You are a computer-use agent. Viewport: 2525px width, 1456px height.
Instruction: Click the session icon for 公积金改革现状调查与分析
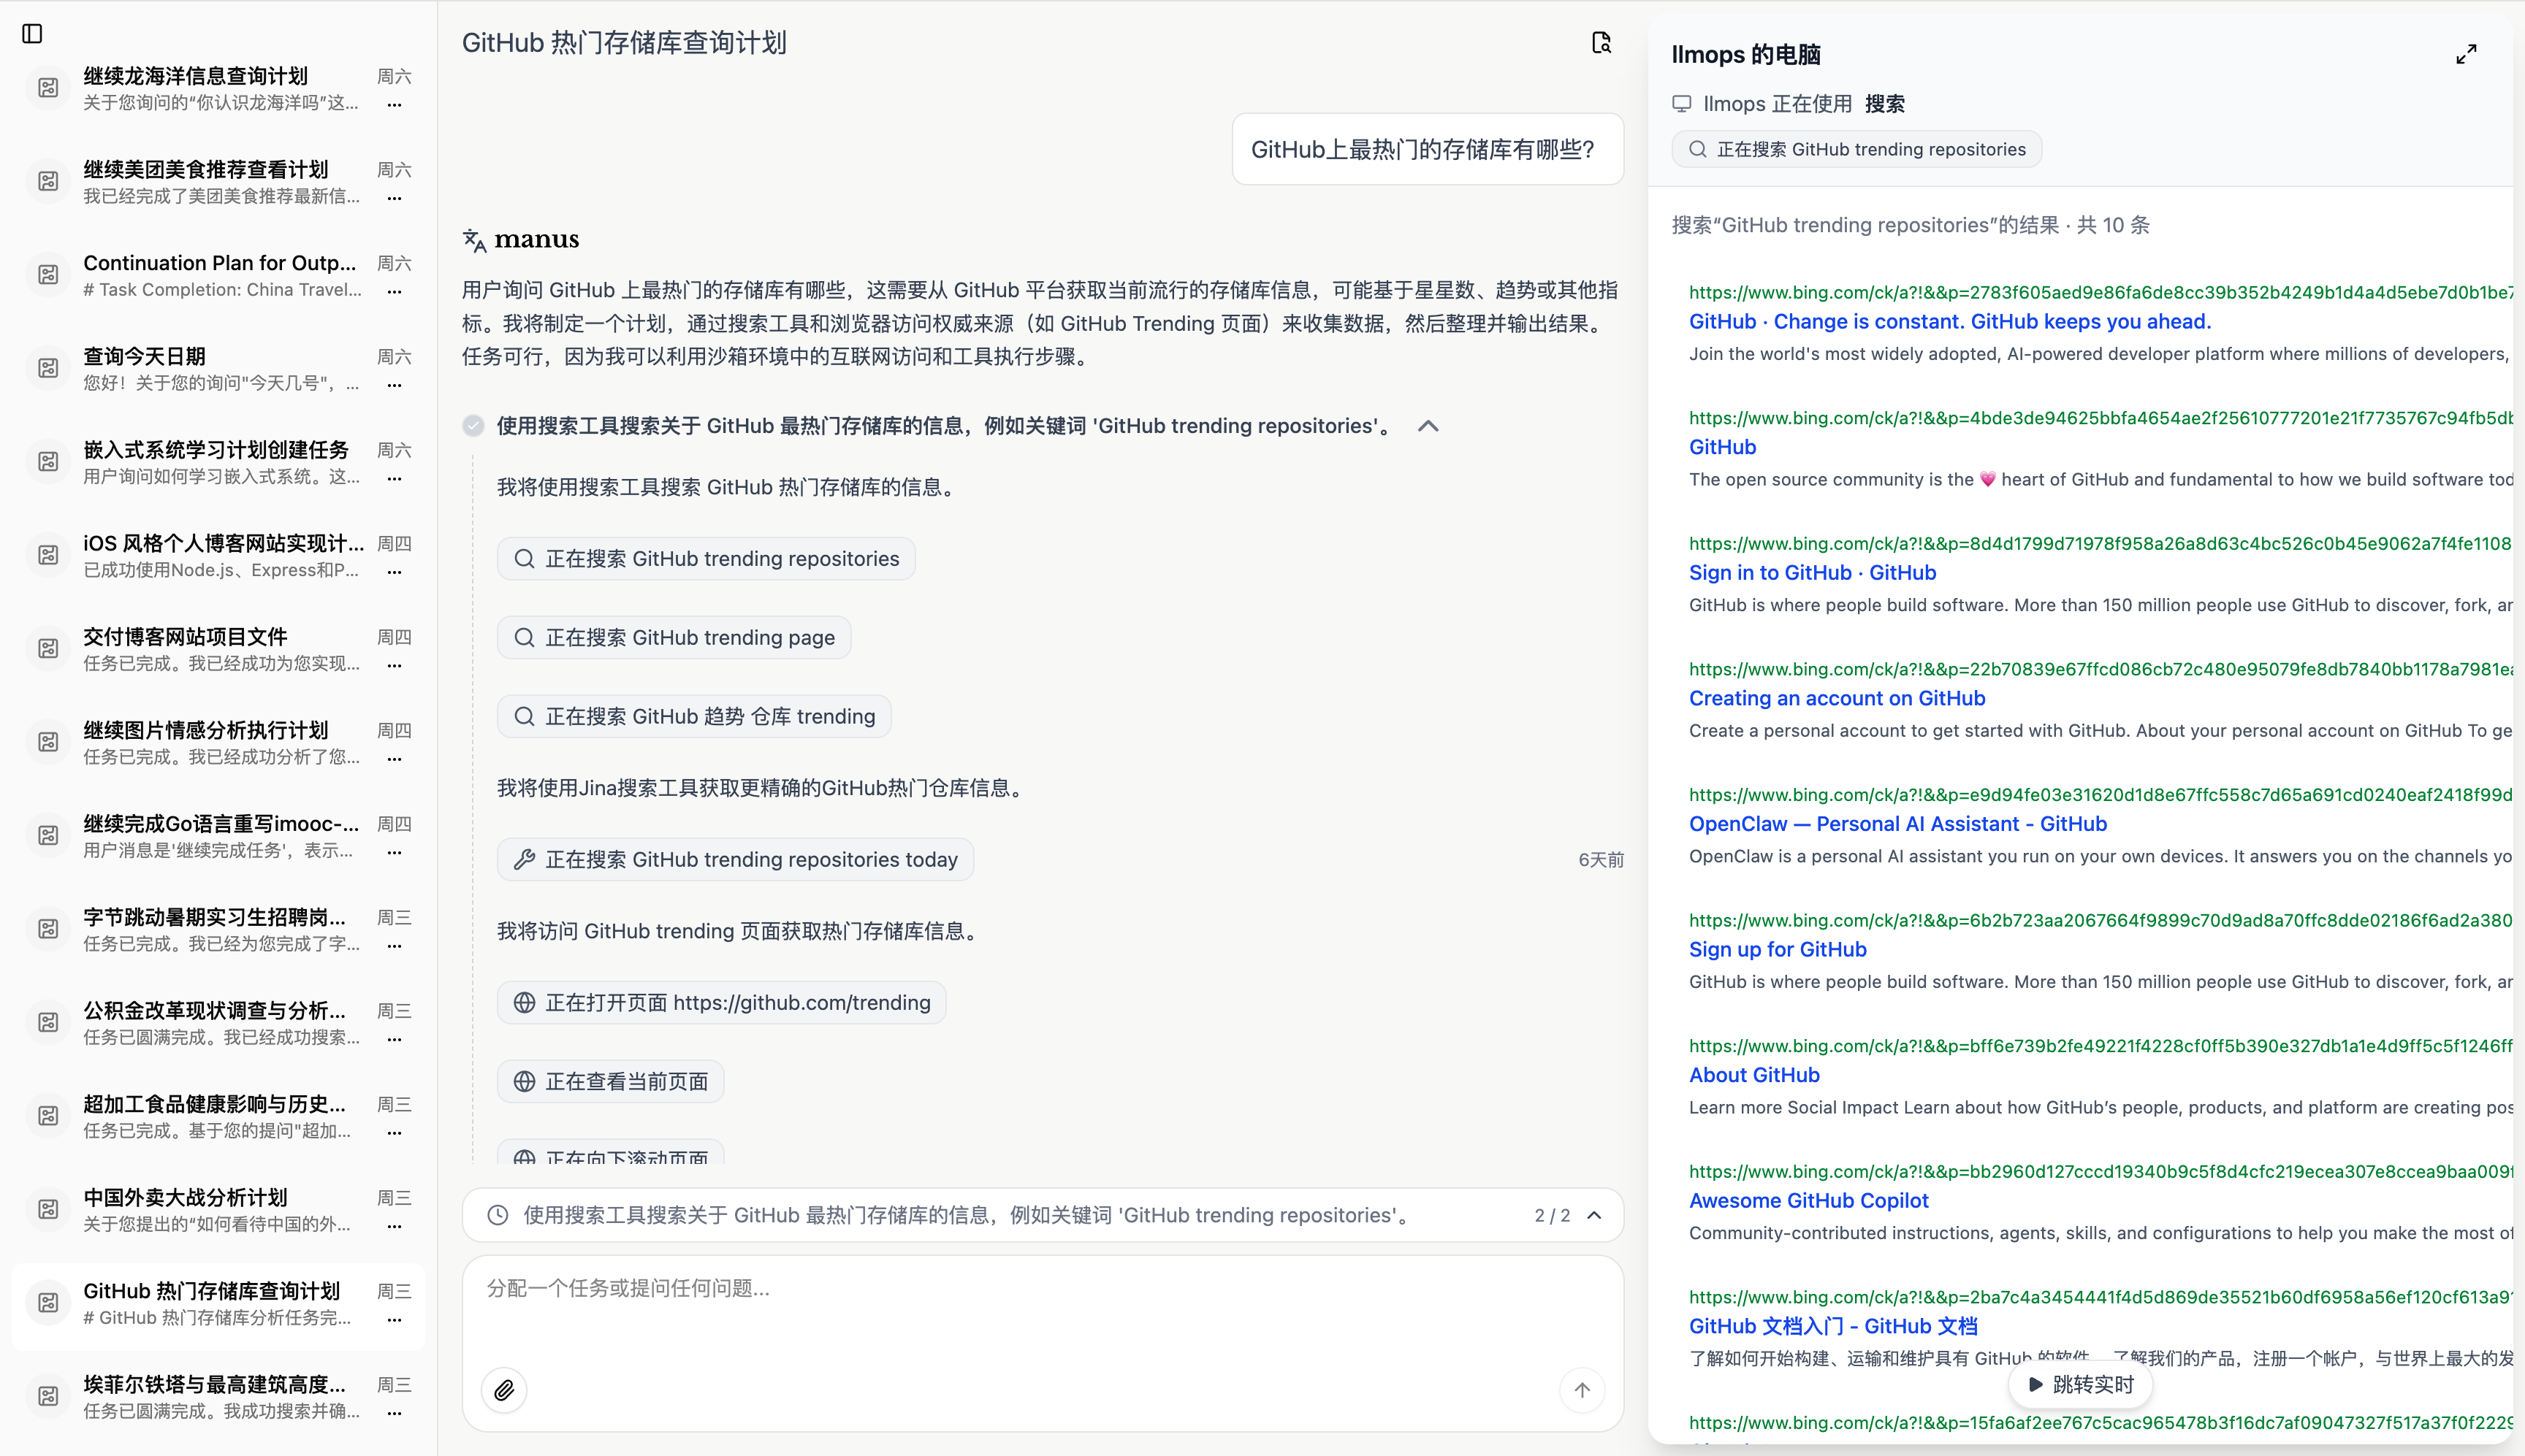pos(48,1023)
